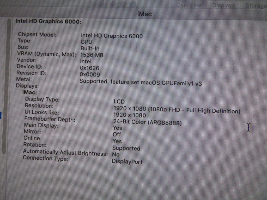Select the Online value 'Yes'
The height and width of the screenshot is (200, 267).
(x=117, y=141)
